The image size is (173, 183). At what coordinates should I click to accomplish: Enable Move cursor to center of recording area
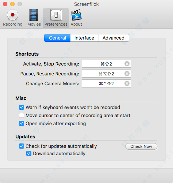point(22,115)
